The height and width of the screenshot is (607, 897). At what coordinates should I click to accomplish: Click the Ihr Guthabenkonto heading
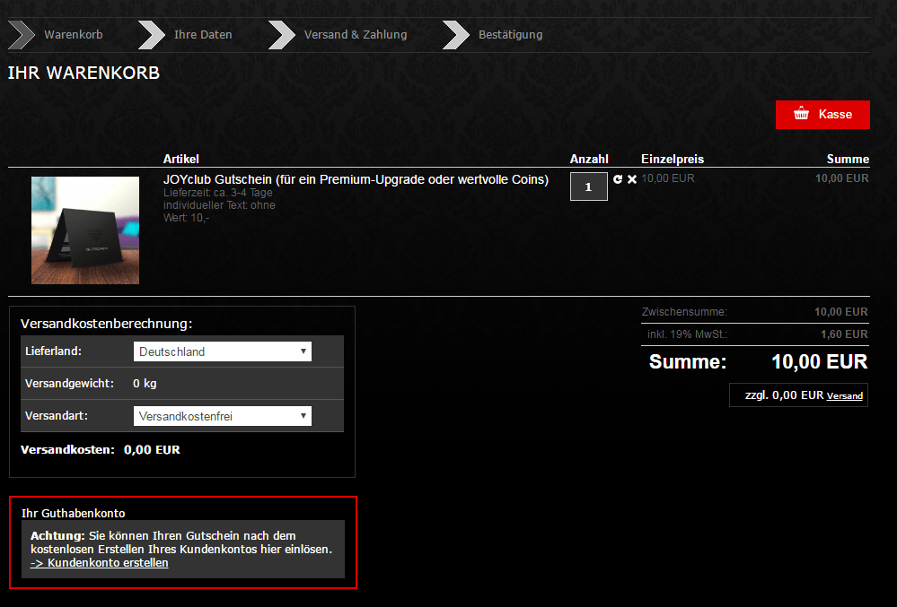(74, 513)
